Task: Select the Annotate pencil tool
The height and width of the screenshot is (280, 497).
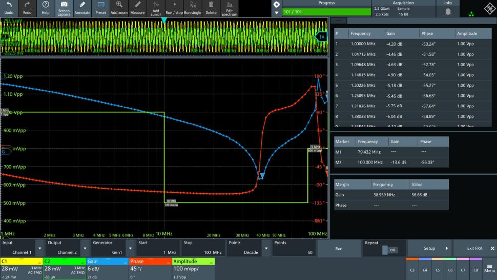Action: coord(82,8)
